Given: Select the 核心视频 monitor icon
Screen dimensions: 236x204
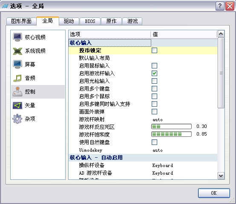Looking at the screenshot, I should [x=17, y=37].
